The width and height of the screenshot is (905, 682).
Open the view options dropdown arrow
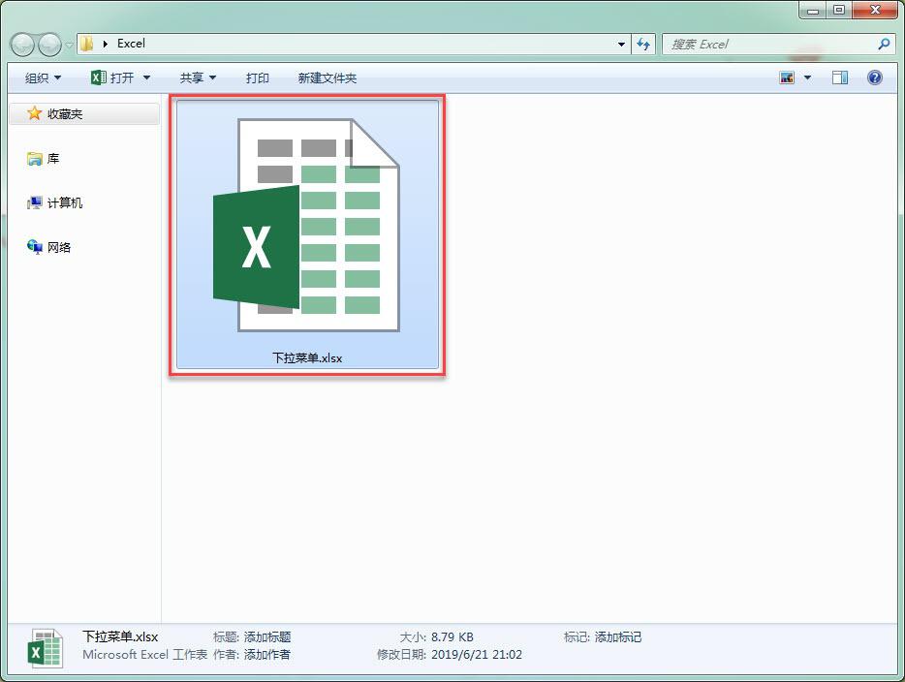coord(807,77)
